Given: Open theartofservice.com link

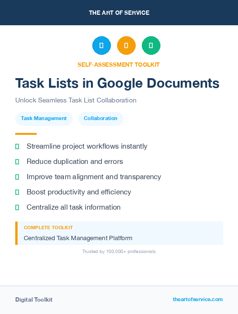Looking at the screenshot, I should click(x=198, y=299).
